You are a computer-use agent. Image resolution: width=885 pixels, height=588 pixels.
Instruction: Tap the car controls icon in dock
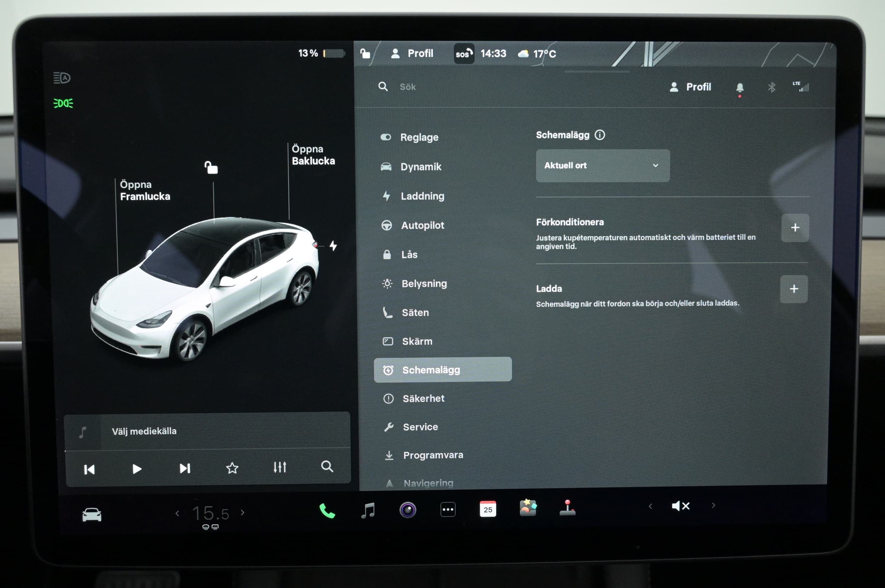[92, 514]
